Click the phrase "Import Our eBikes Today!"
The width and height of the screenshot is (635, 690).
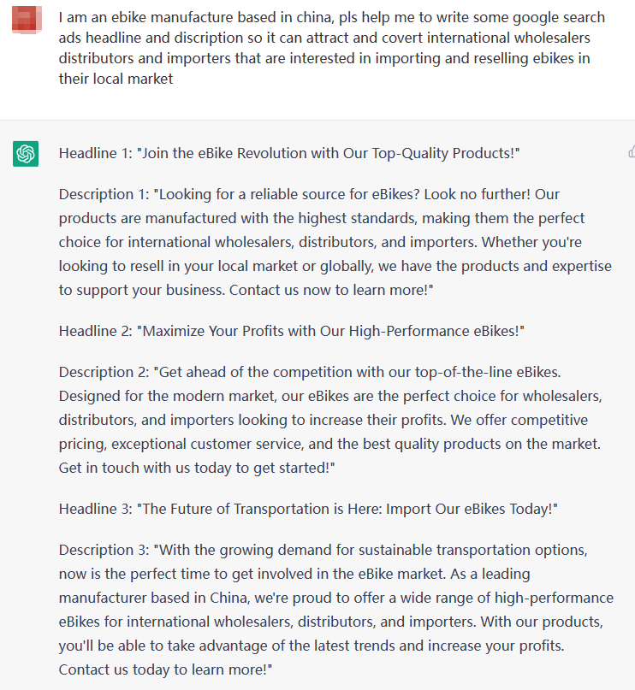470,509
